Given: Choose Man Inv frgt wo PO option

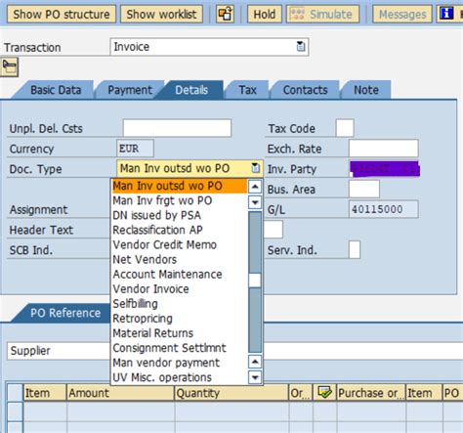Looking at the screenshot, I should click(179, 200).
